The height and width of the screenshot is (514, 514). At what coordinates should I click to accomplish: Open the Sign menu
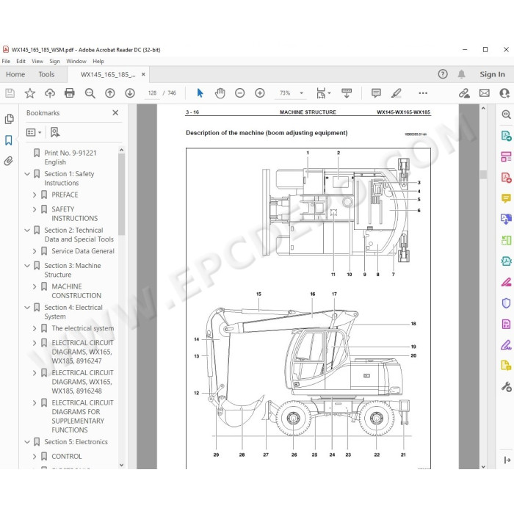tap(54, 61)
